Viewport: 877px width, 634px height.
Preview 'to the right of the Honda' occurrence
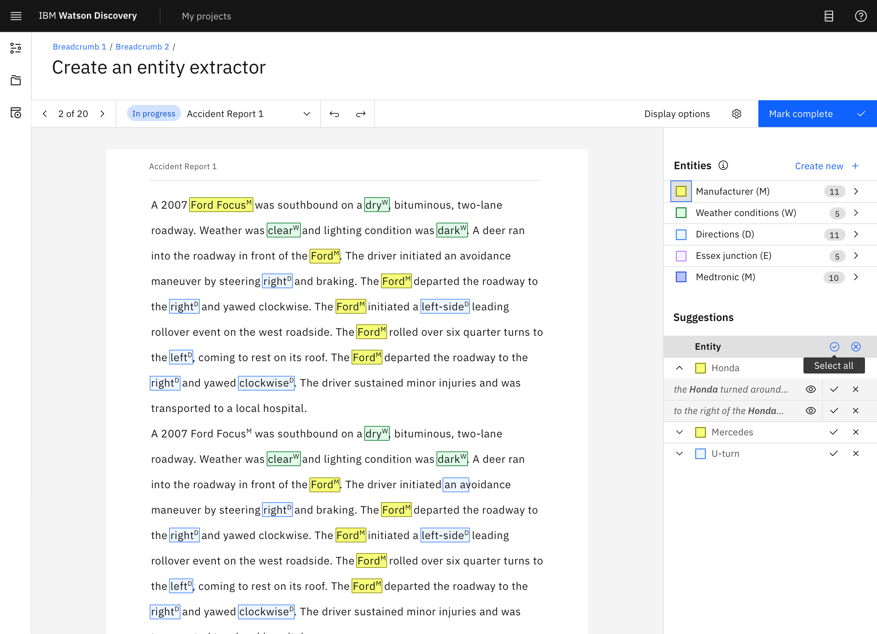[x=810, y=411]
